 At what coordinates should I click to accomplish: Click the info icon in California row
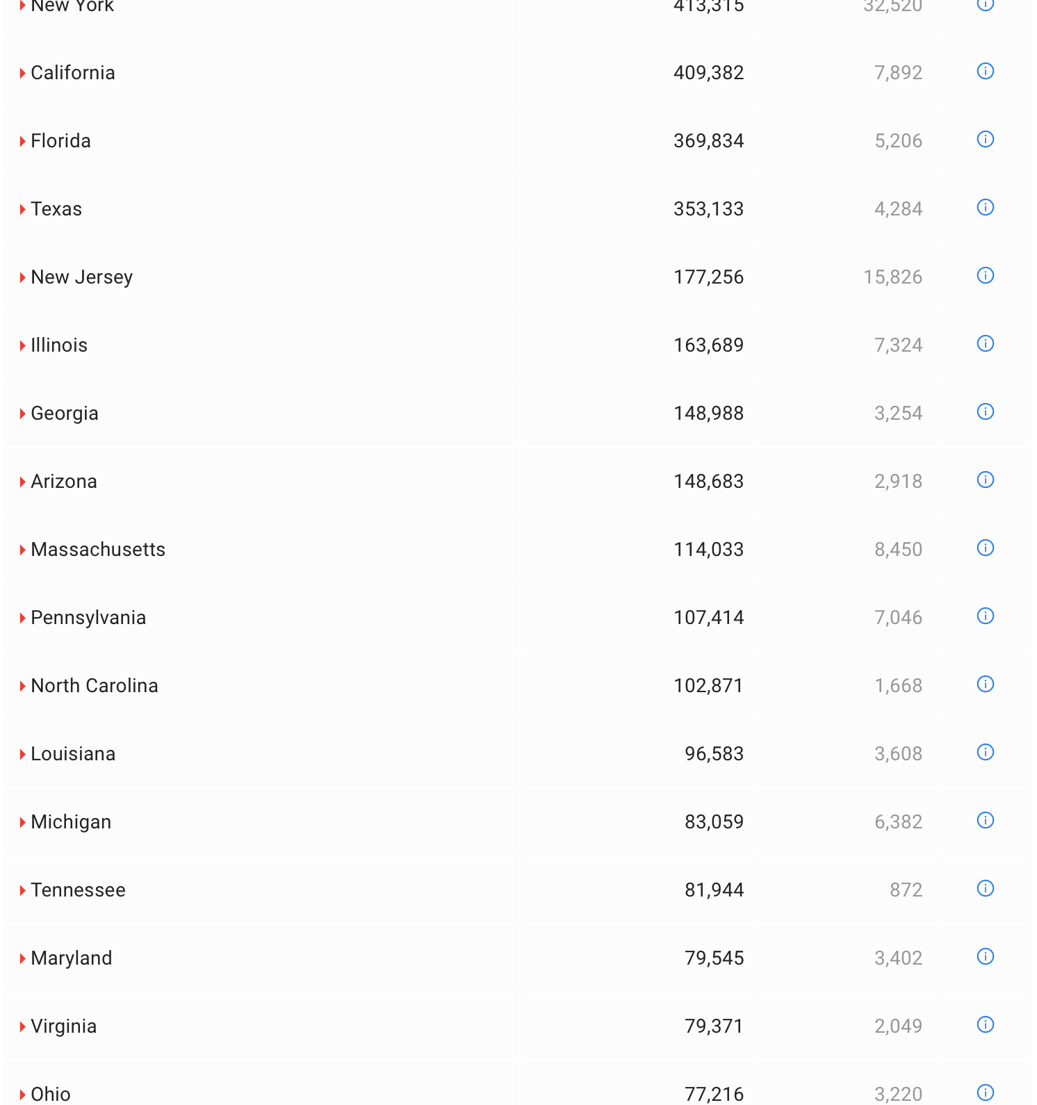pyautogui.click(x=985, y=72)
